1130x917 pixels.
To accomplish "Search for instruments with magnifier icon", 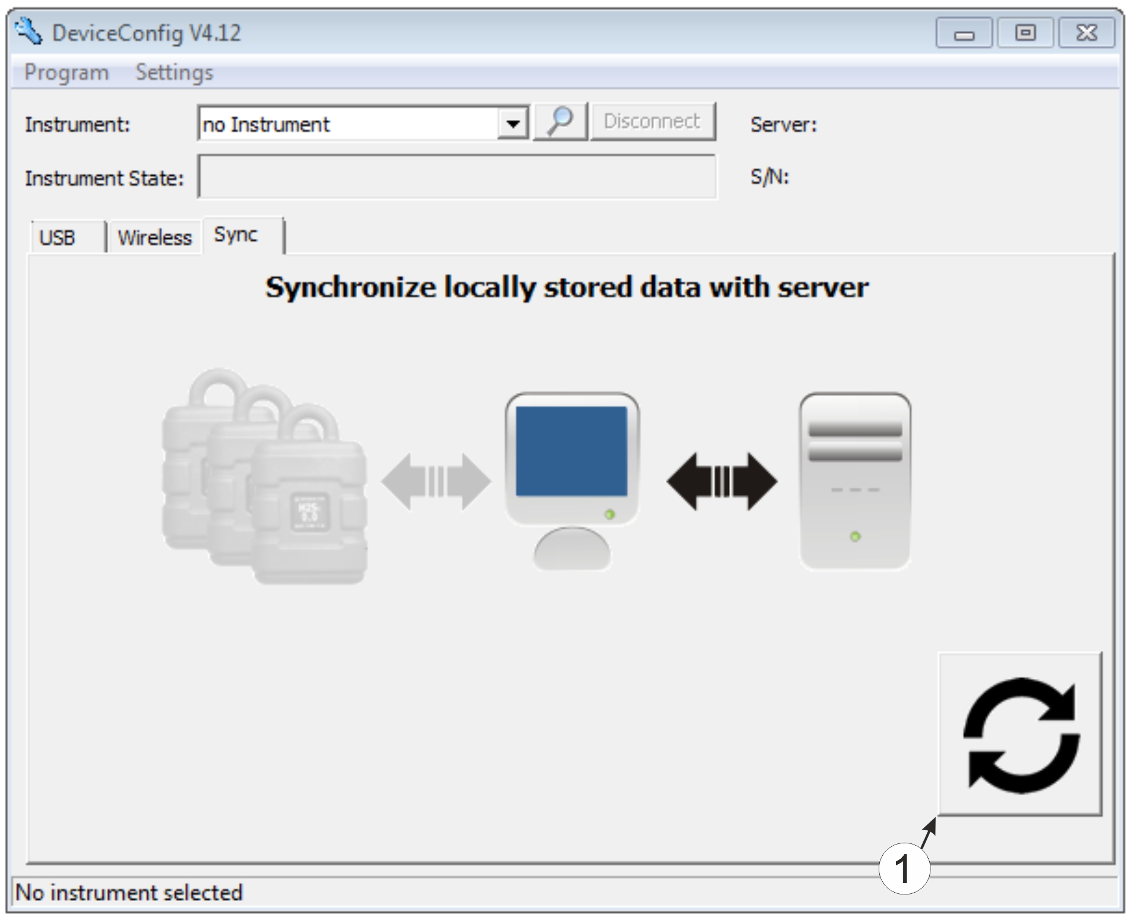I will click(x=560, y=122).
